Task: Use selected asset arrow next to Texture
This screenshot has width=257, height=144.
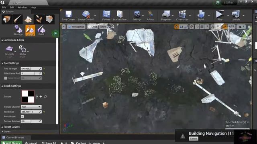Action: tap(41, 97)
